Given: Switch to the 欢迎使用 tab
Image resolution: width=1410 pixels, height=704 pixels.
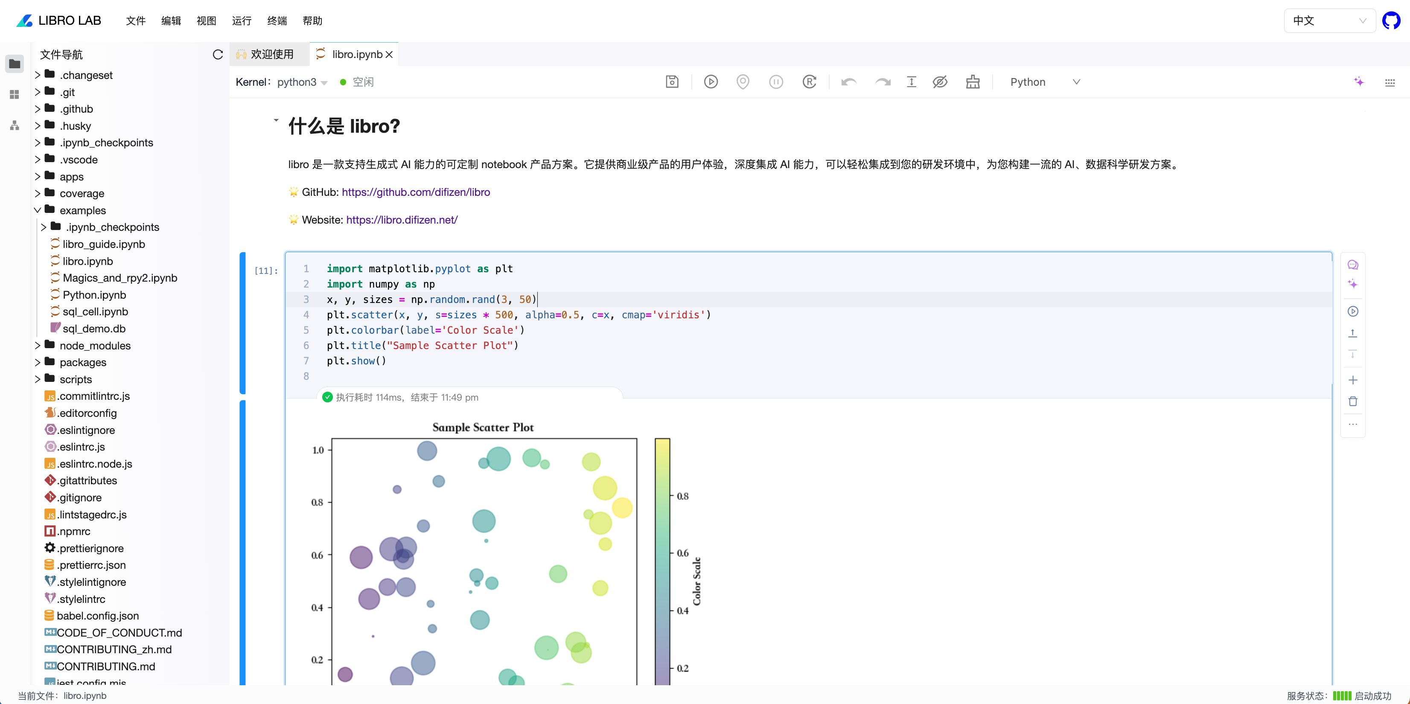Looking at the screenshot, I should point(269,54).
